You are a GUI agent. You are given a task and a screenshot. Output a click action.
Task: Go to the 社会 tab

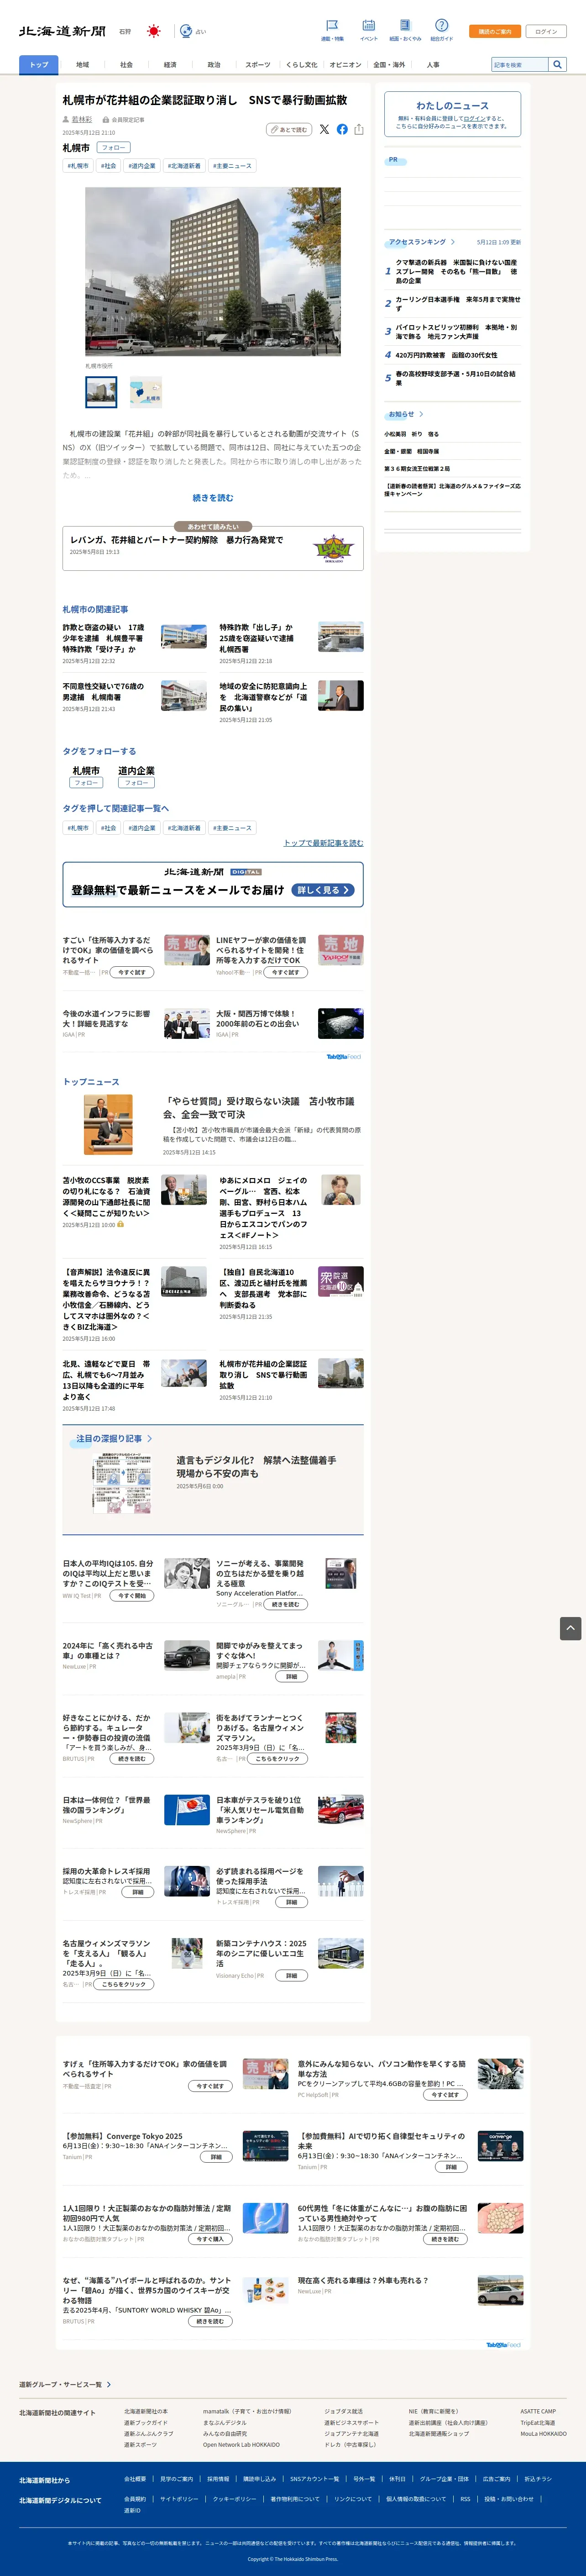[126, 65]
